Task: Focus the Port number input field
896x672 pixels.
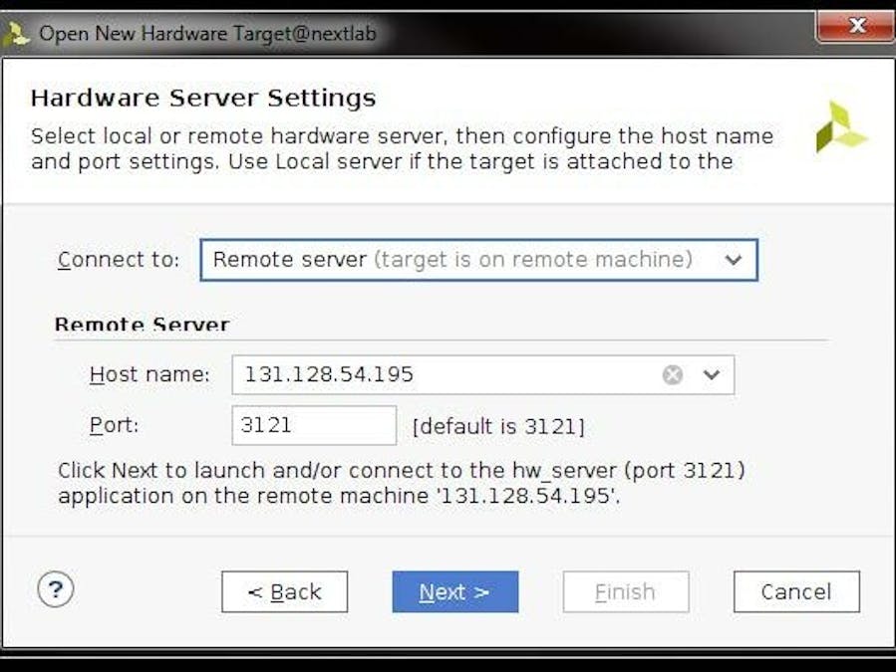Action: tap(314, 425)
